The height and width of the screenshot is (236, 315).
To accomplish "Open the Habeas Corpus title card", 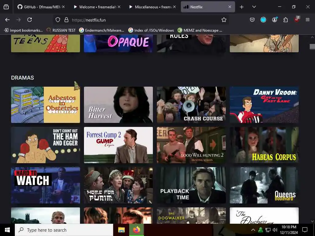I will 264,145.
